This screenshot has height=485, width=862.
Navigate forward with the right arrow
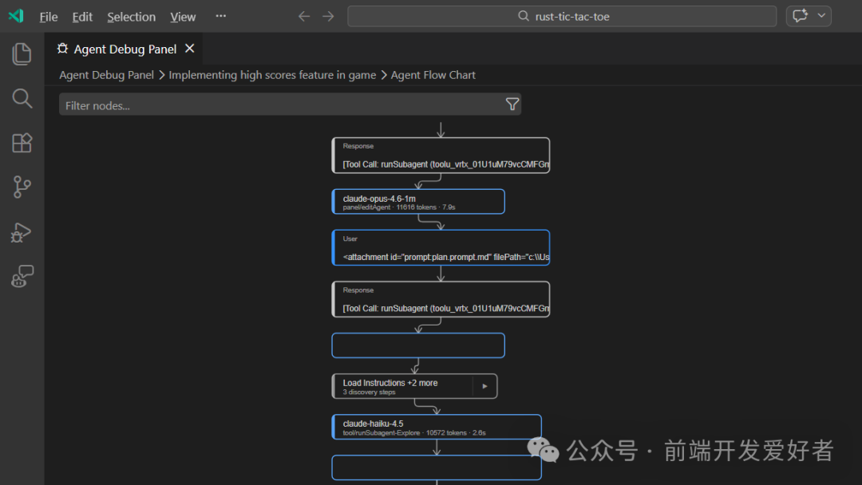[328, 17]
